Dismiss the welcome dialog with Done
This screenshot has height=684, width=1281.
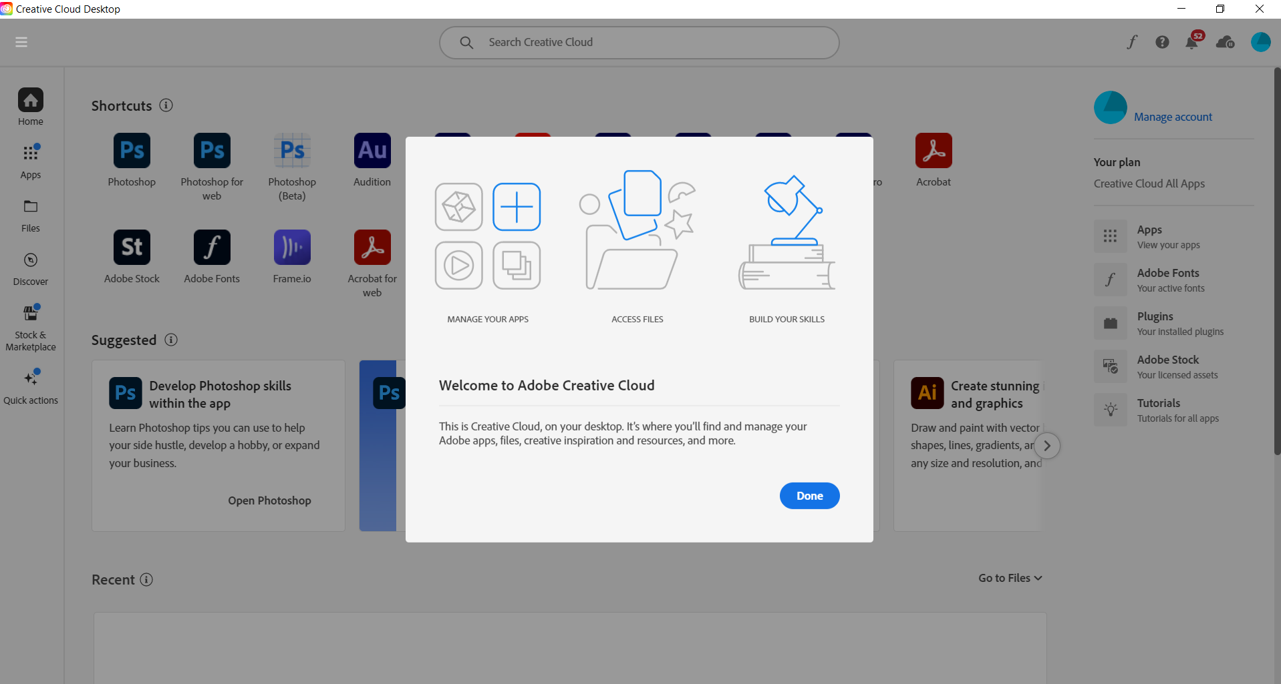click(809, 496)
